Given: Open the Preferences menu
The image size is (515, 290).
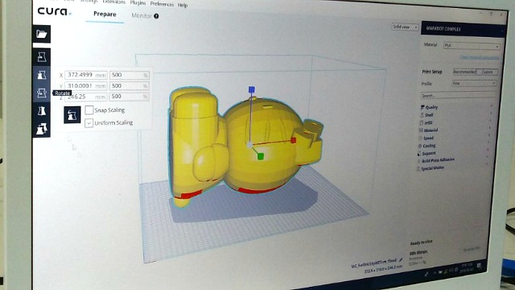Looking at the screenshot, I should click(x=162, y=4).
